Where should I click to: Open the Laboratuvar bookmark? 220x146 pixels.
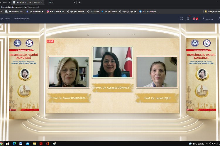(93, 11)
